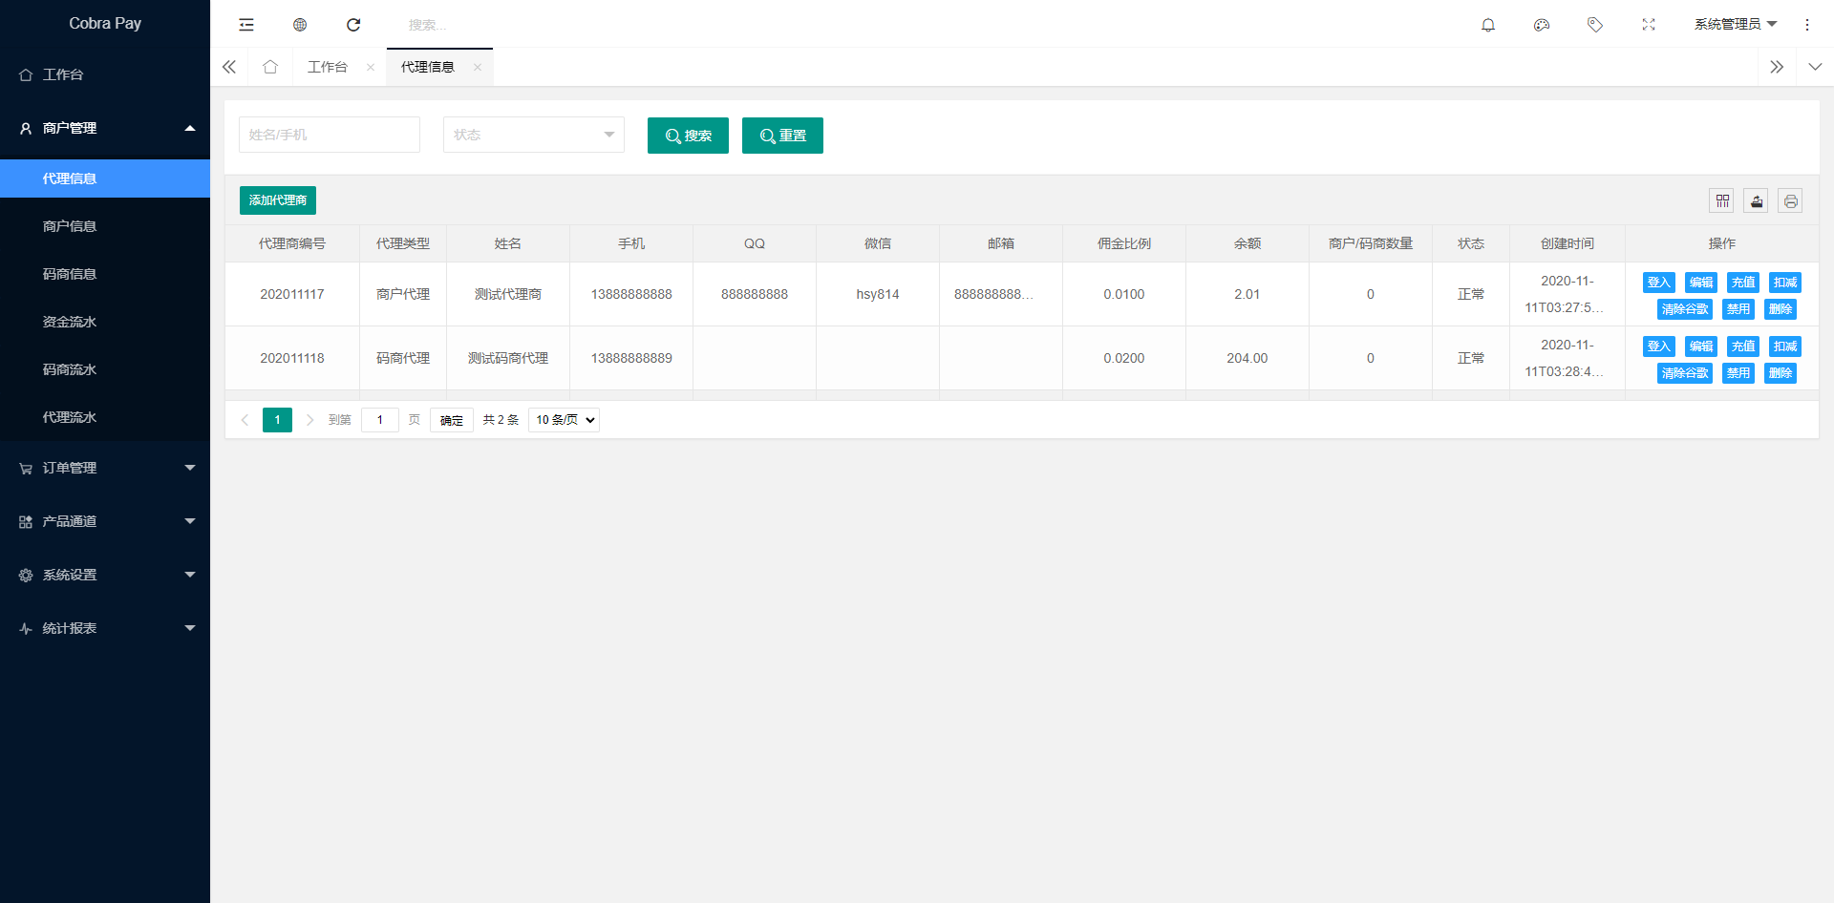Click the green 重置 button
1834x903 pixels.
(x=782, y=136)
